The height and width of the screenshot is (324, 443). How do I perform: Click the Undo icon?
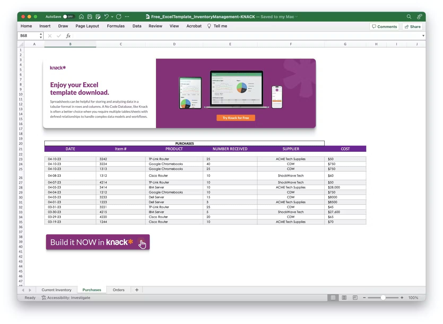[x=106, y=16]
